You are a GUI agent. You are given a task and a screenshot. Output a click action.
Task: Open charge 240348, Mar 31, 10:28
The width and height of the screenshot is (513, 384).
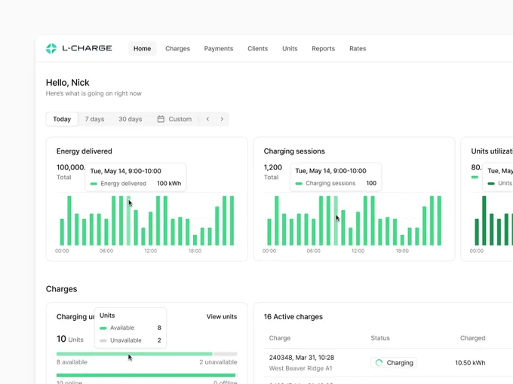coord(302,358)
